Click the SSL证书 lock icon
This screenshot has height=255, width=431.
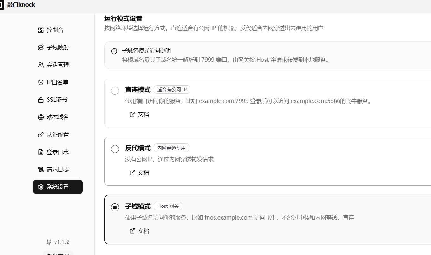[41, 100]
